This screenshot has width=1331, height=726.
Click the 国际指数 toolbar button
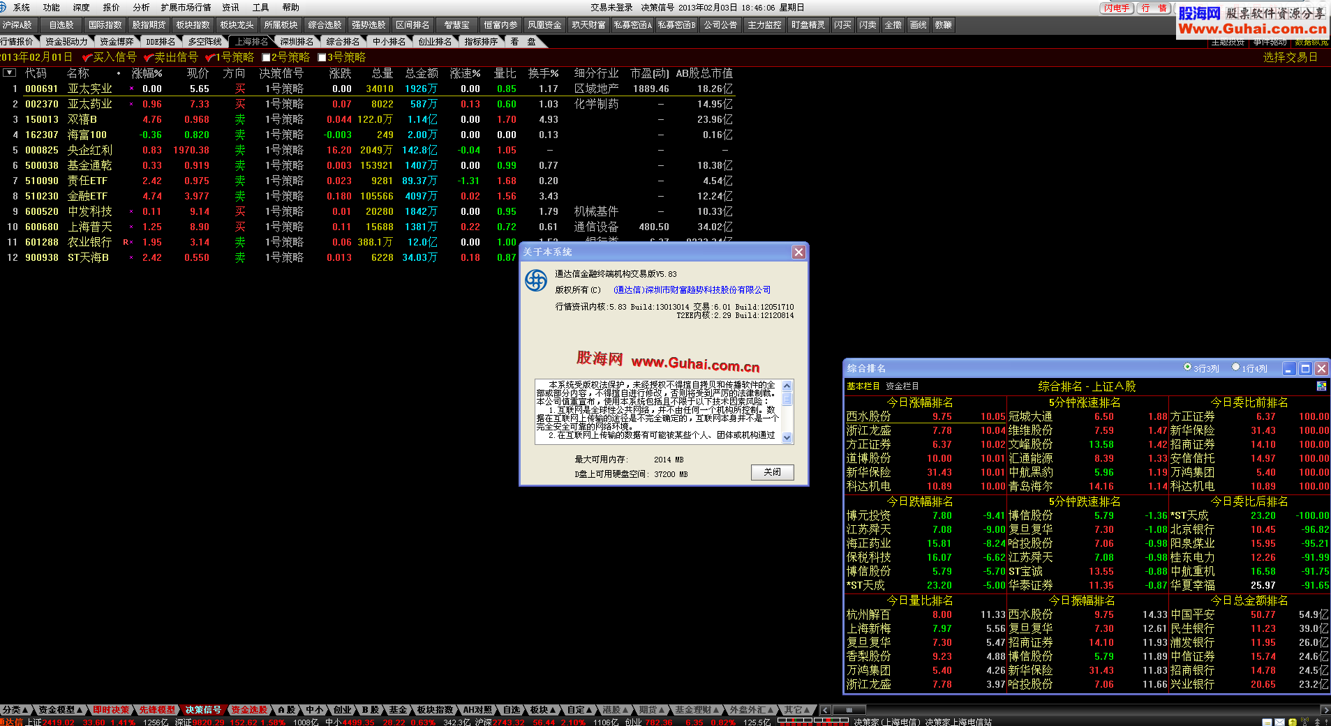click(x=105, y=25)
